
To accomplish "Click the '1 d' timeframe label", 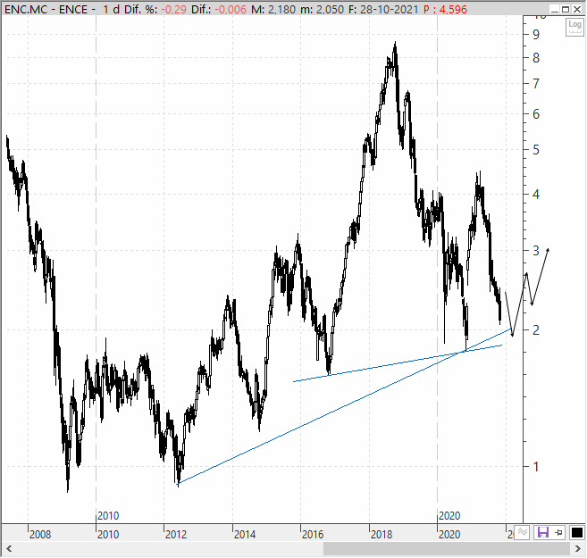I will pyautogui.click(x=111, y=9).
